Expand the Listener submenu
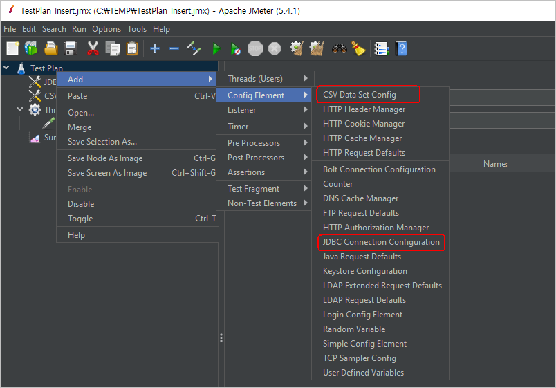Viewport: 556px width, 388px height. [263, 110]
